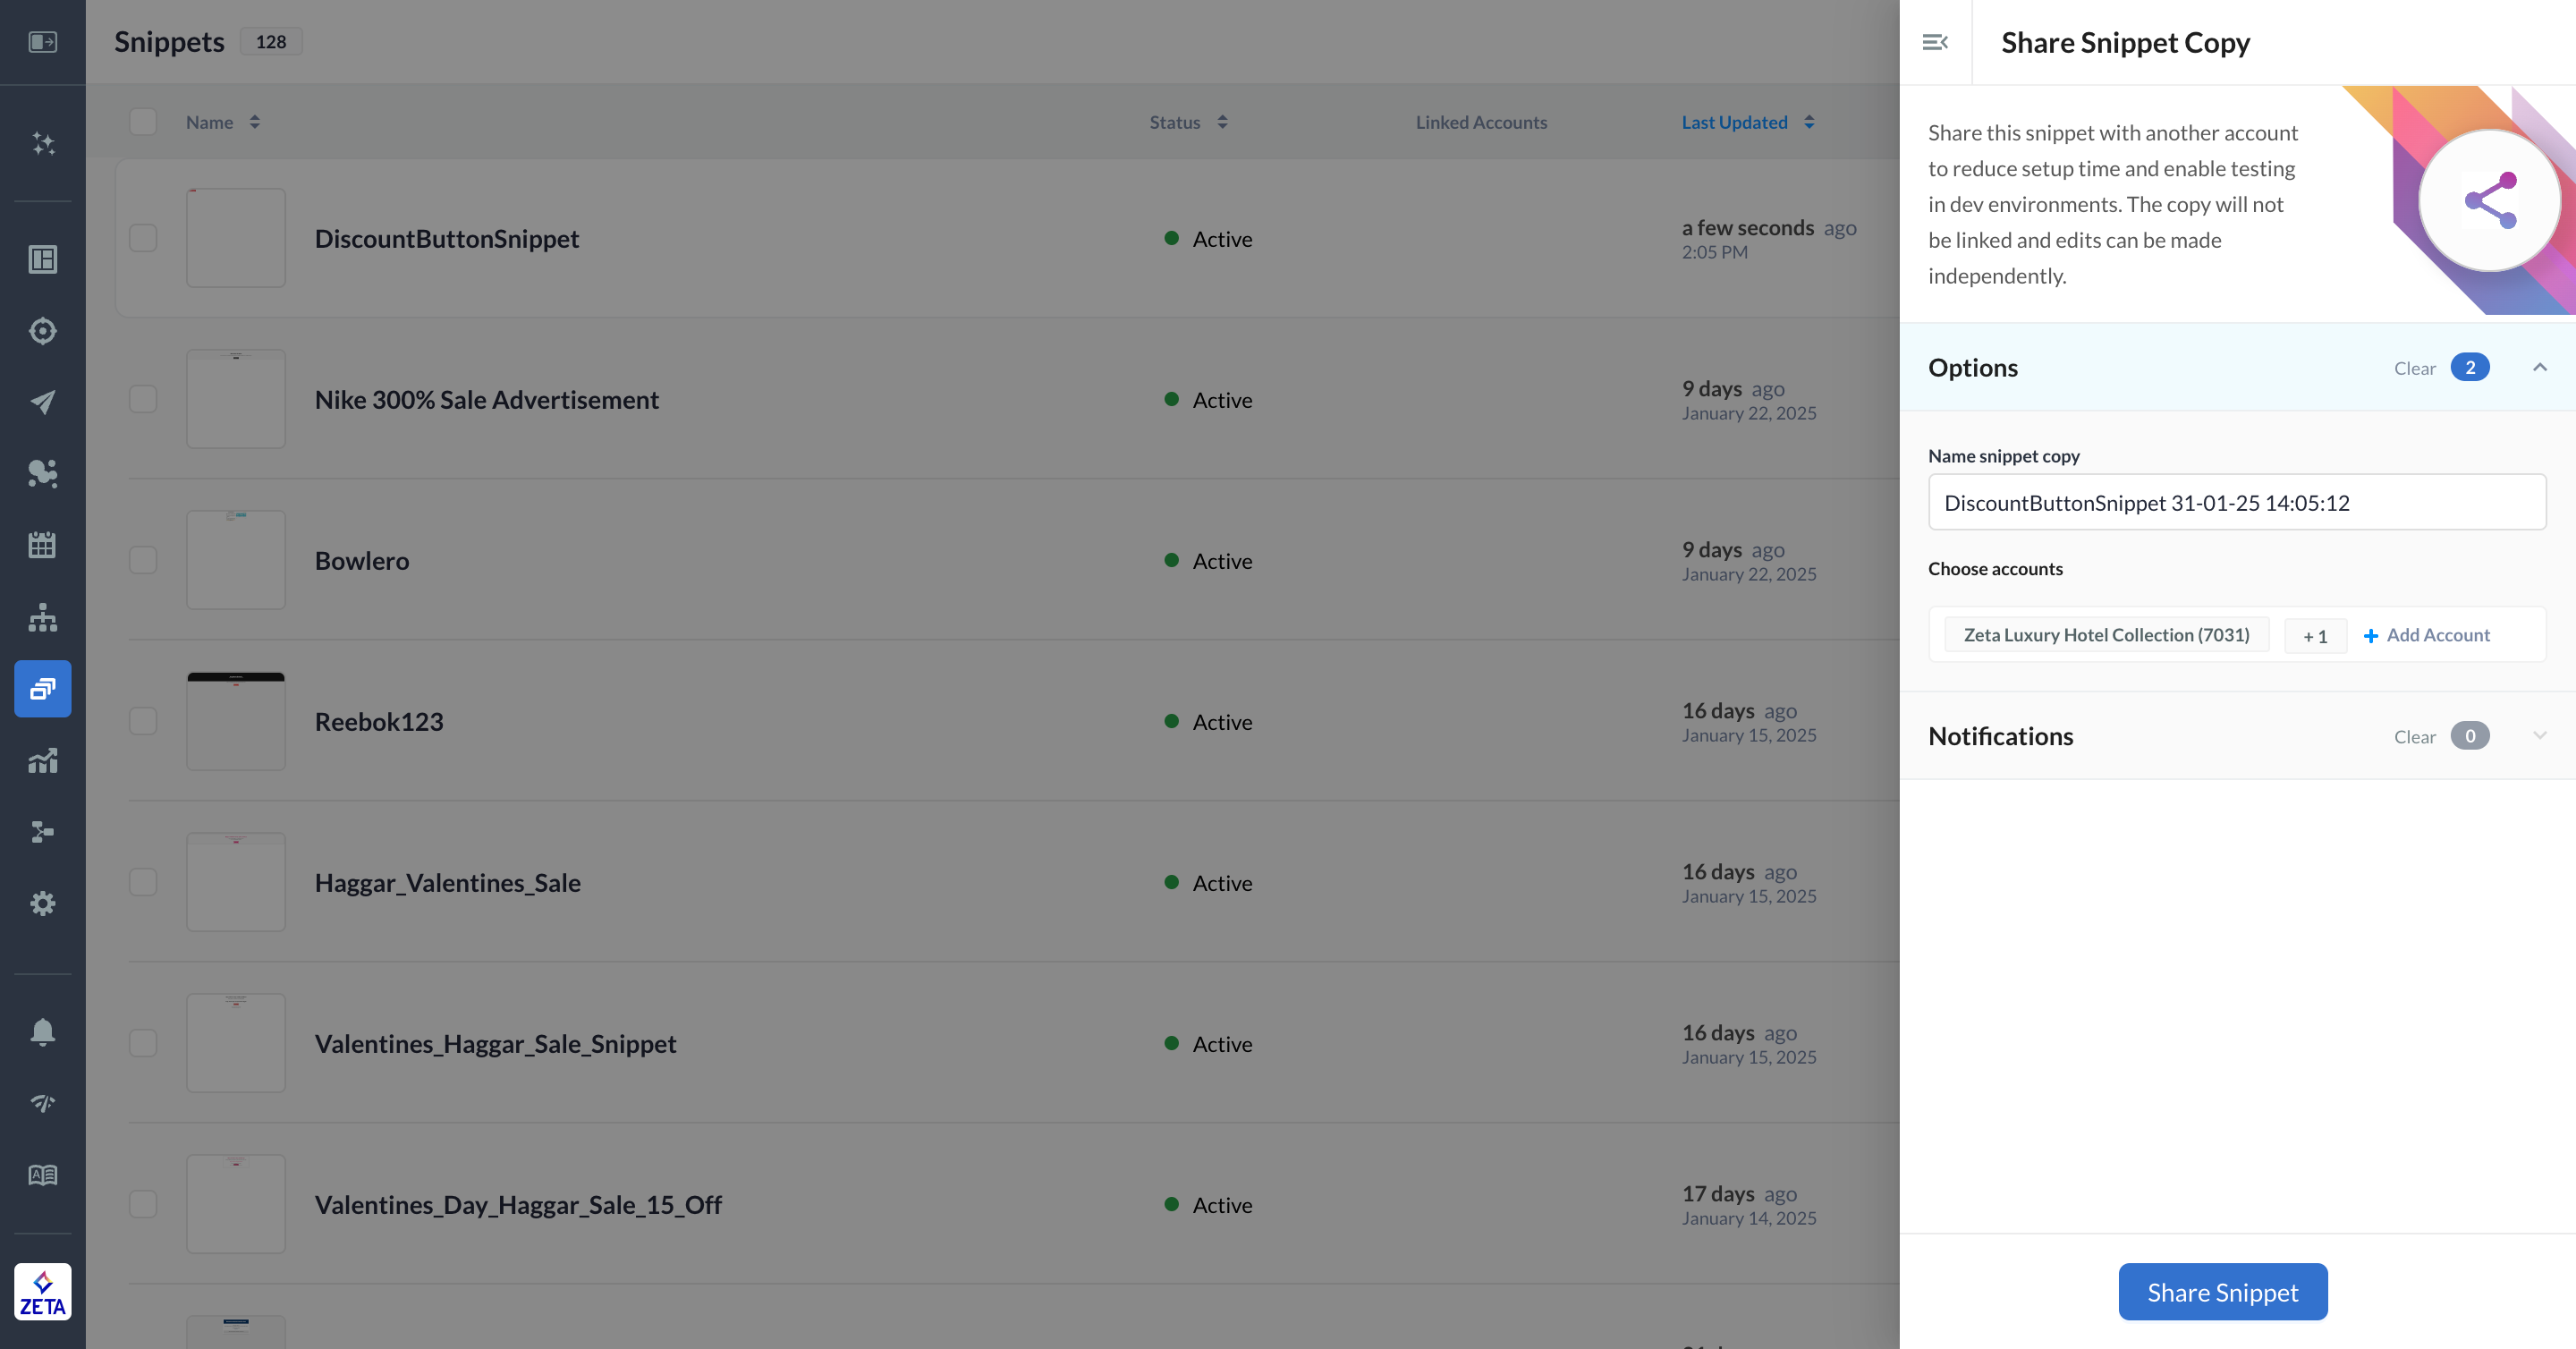The image size is (2576, 1349).
Task: Click the Options section heading
Action: tap(1972, 367)
